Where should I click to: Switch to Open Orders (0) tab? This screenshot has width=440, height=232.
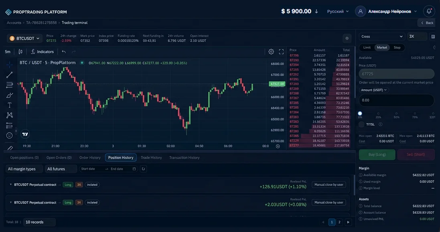click(x=59, y=158)
